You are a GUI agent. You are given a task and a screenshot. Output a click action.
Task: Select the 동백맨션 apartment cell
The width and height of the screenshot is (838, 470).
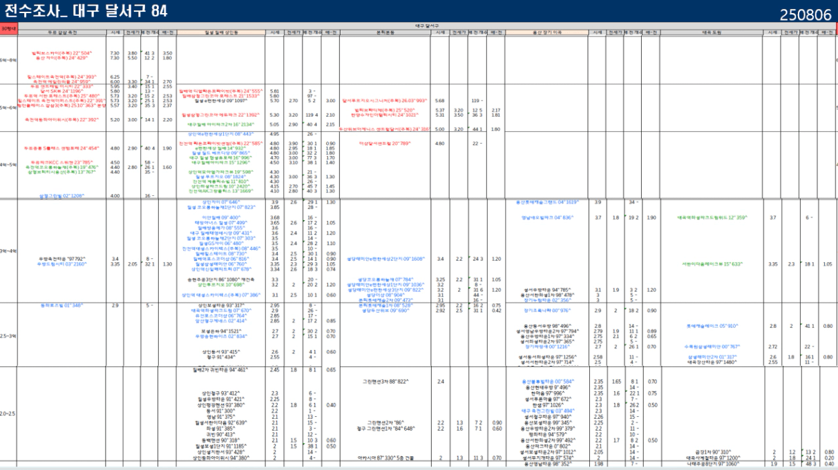pos(221,440)
